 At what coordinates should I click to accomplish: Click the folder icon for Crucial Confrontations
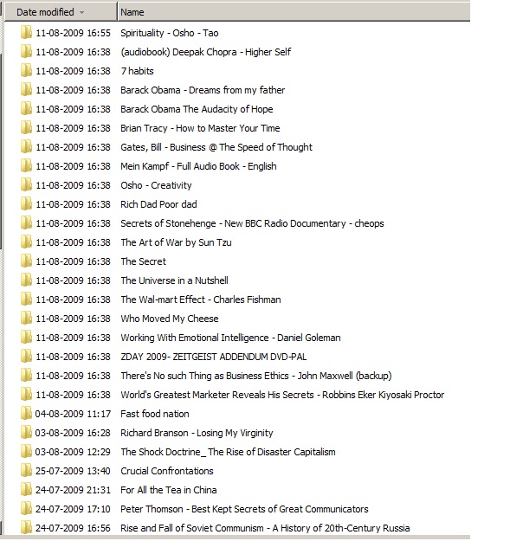26,471
